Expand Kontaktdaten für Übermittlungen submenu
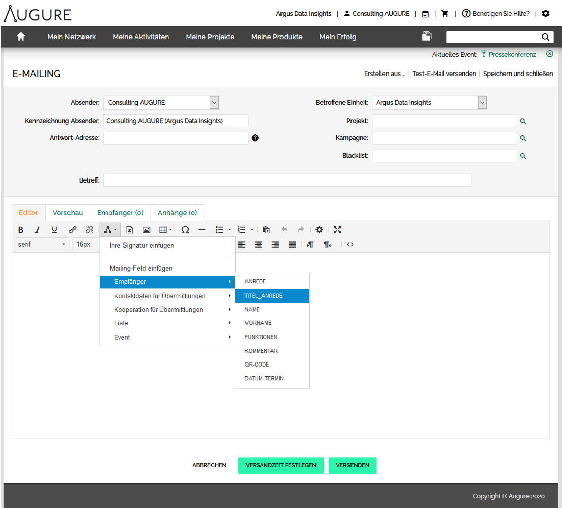562x508 pixels. tap(167, 296)
